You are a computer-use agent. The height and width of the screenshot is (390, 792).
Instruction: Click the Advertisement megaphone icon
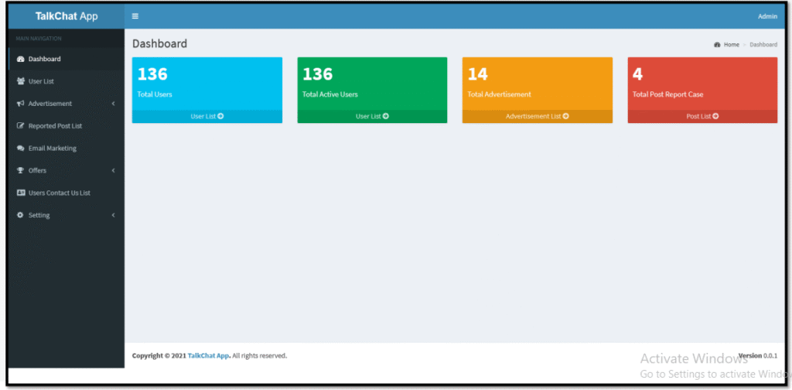[x=20, y=104]
